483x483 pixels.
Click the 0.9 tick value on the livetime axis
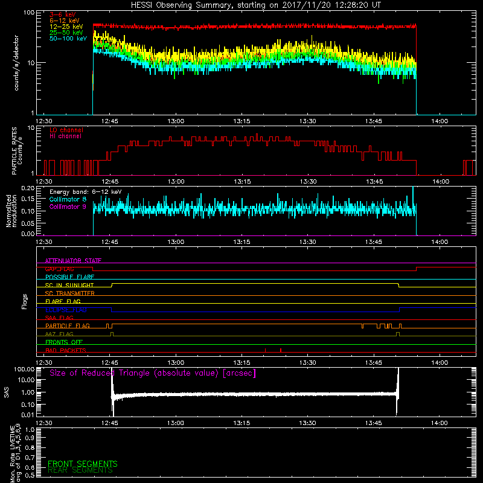30,438
